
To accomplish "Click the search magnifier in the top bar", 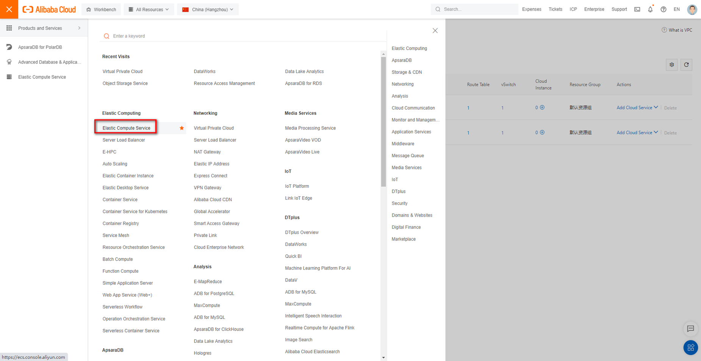I will (x=438, y=9).
